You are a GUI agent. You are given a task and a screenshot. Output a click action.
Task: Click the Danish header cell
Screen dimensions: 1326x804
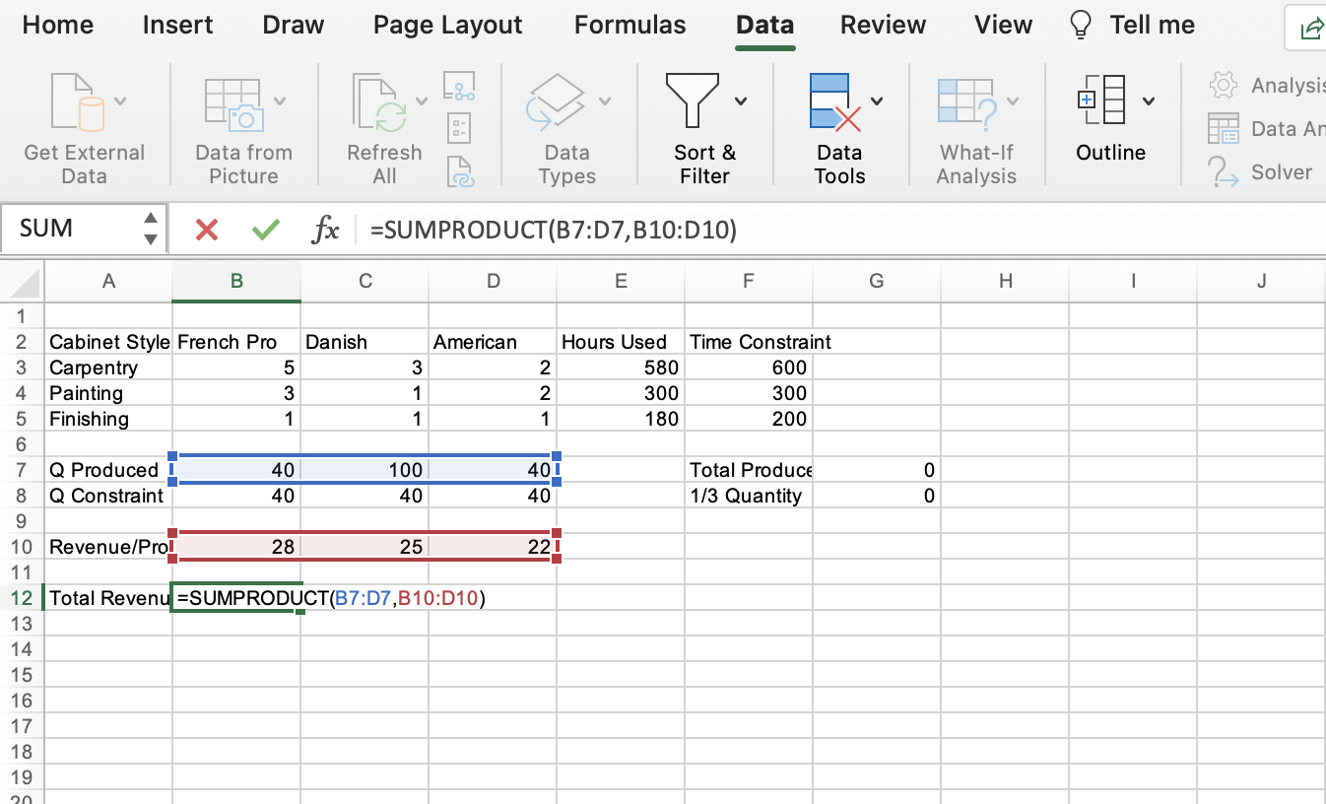tap(365, 342)
